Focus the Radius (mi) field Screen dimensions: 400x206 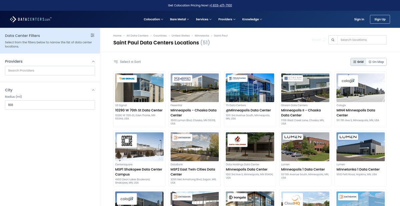pyautogui.click(x=50, y=105)
